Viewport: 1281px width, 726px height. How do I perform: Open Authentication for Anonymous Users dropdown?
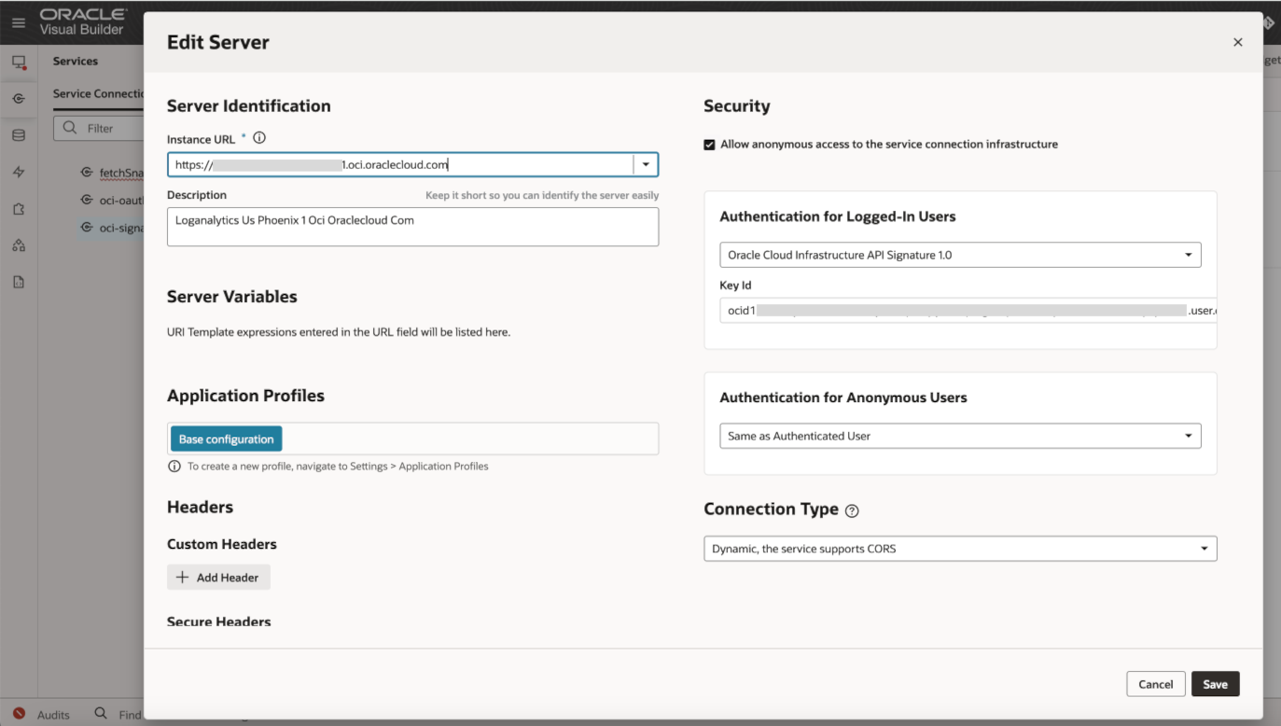[959, 436]
